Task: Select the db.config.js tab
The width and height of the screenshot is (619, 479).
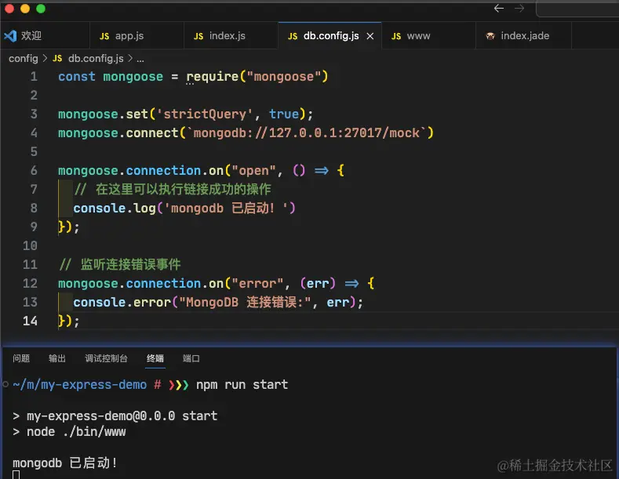Action: [330, 36]
